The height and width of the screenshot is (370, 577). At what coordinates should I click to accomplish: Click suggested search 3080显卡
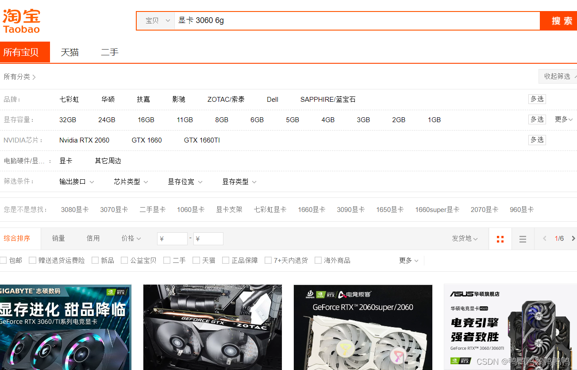click(x=75, y=209)
